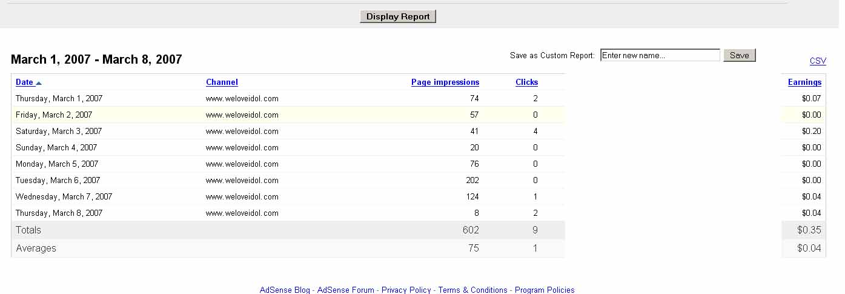Sort by the Channel column header

tap(222, 82)
